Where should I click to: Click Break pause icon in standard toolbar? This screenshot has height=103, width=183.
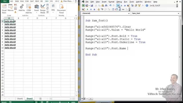point(121,6)
